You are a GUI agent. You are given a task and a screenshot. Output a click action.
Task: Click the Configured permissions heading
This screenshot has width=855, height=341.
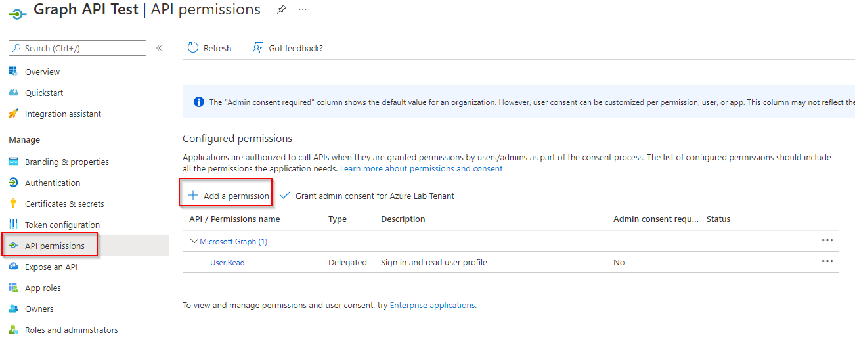coord(237,139)
